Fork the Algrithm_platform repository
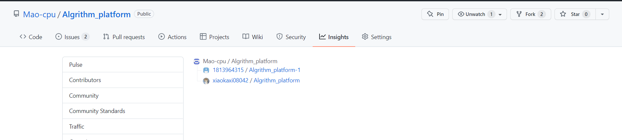 pos(530,14)
